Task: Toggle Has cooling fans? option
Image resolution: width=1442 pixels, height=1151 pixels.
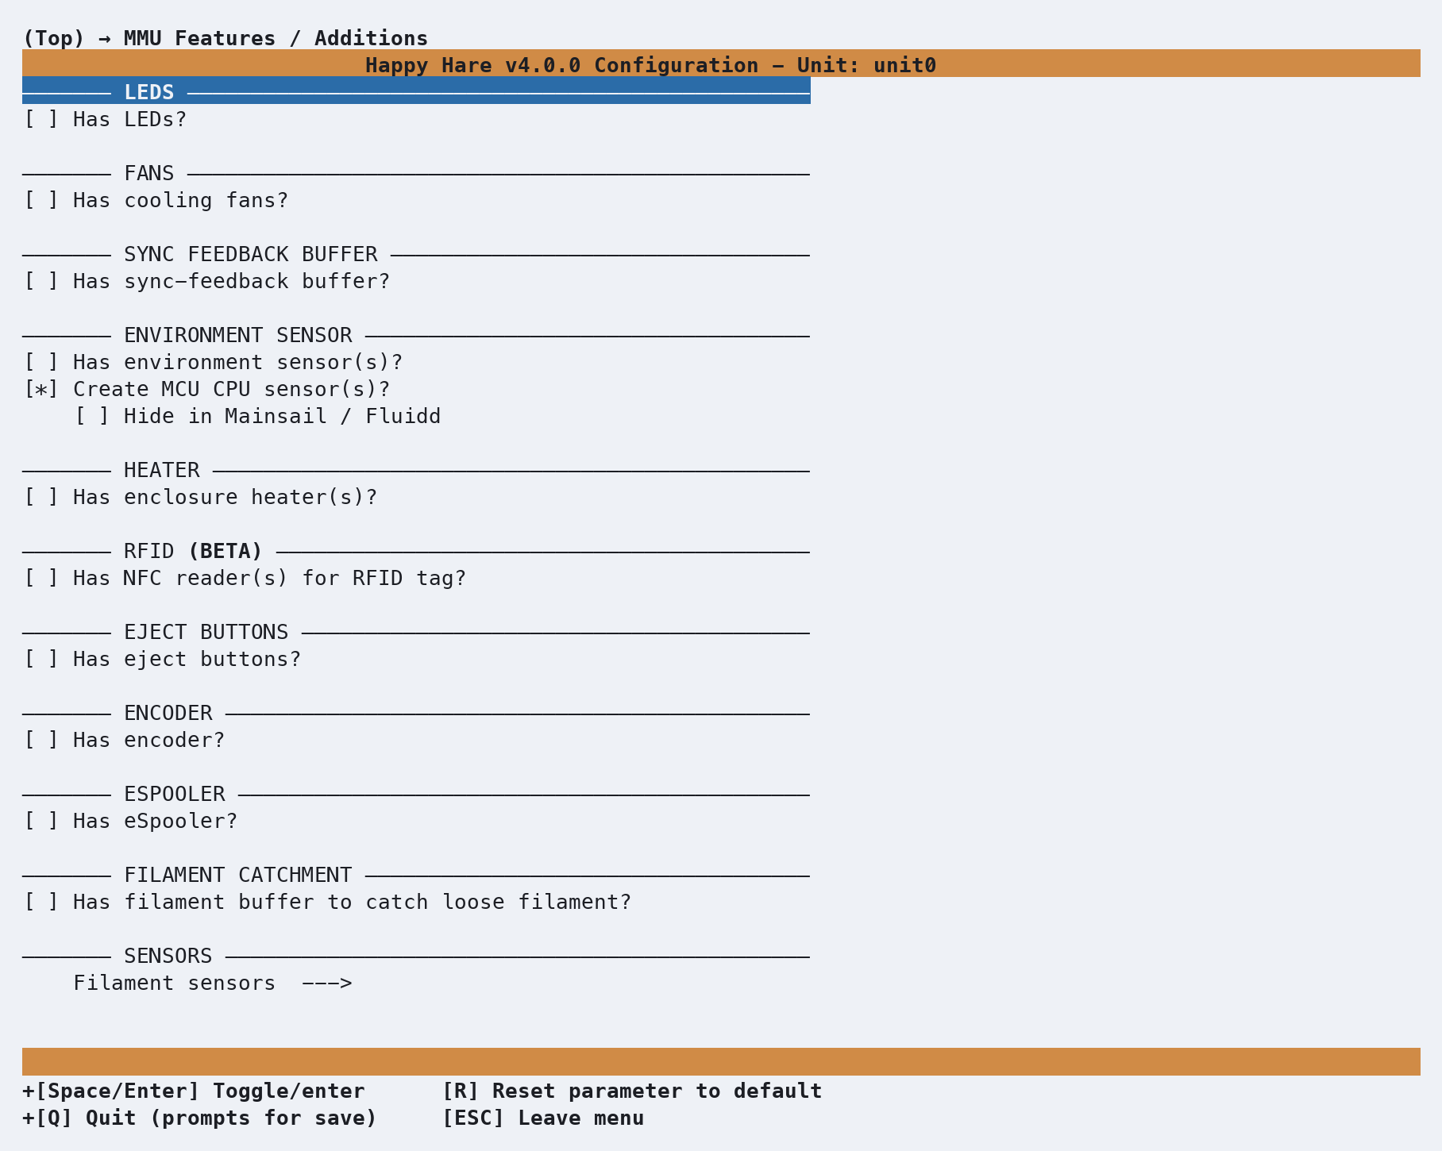Action: coord(41,201)
